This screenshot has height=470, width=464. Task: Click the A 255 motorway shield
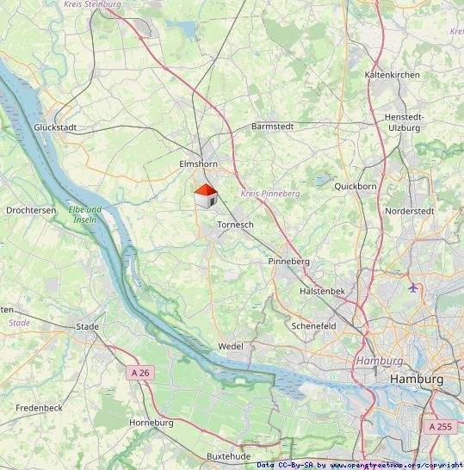tap(441, 427)
